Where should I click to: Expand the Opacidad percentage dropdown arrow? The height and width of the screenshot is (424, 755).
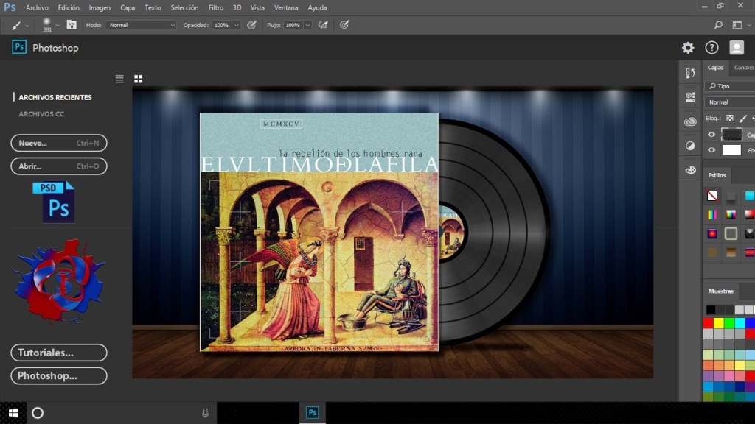pos(236,25)
